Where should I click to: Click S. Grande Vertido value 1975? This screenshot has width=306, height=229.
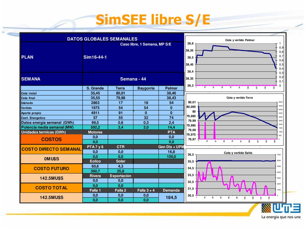95,108
